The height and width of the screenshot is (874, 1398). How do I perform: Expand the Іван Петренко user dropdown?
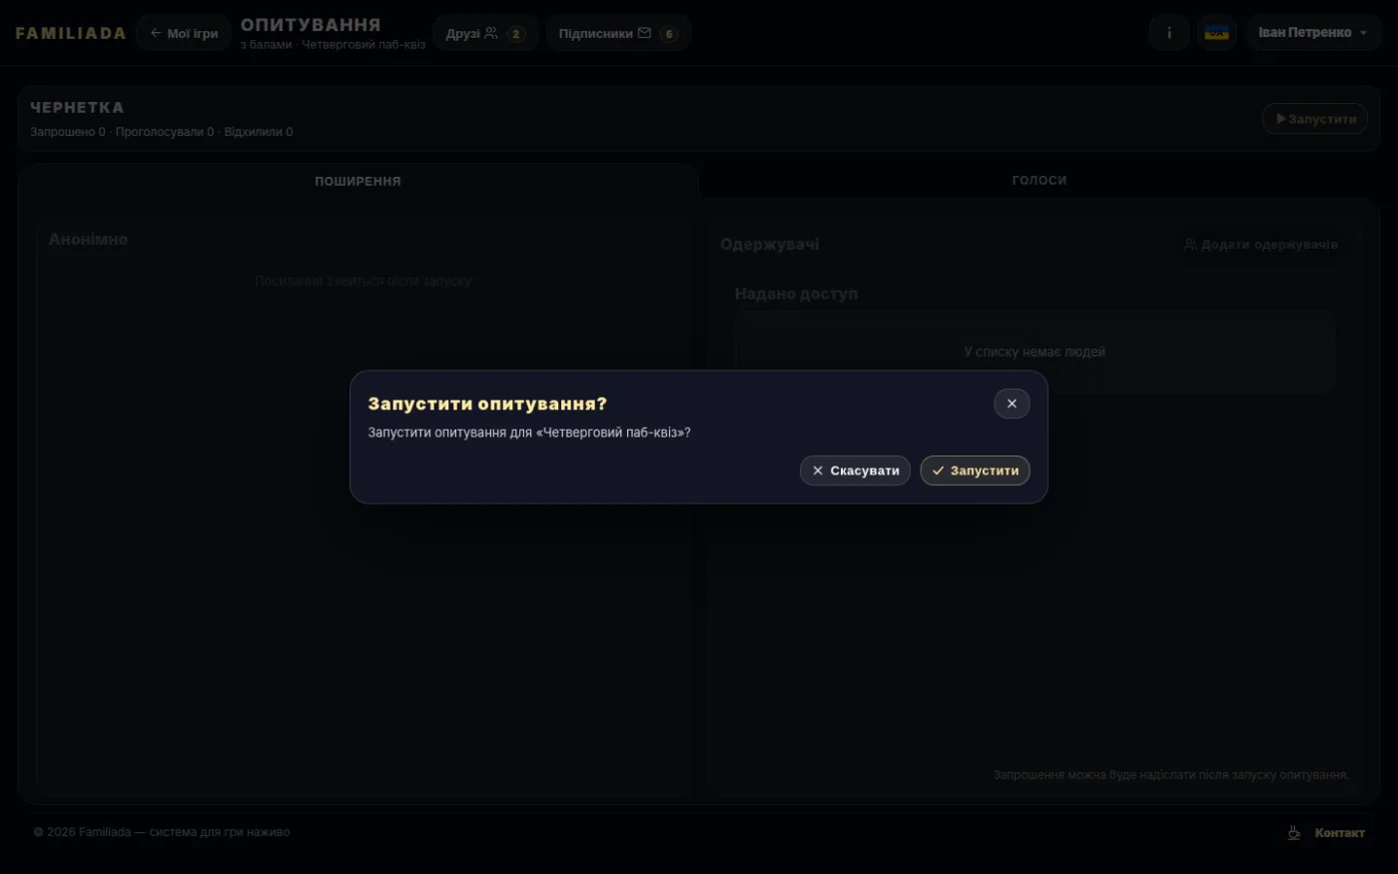pyautogui.click(x=1314, y=33)
